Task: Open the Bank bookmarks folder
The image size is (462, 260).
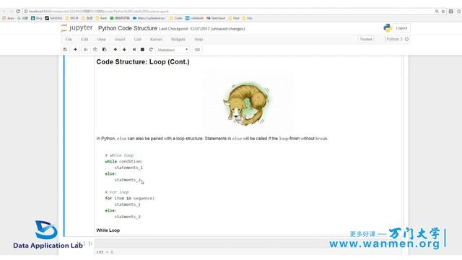Action: (101, 18)
